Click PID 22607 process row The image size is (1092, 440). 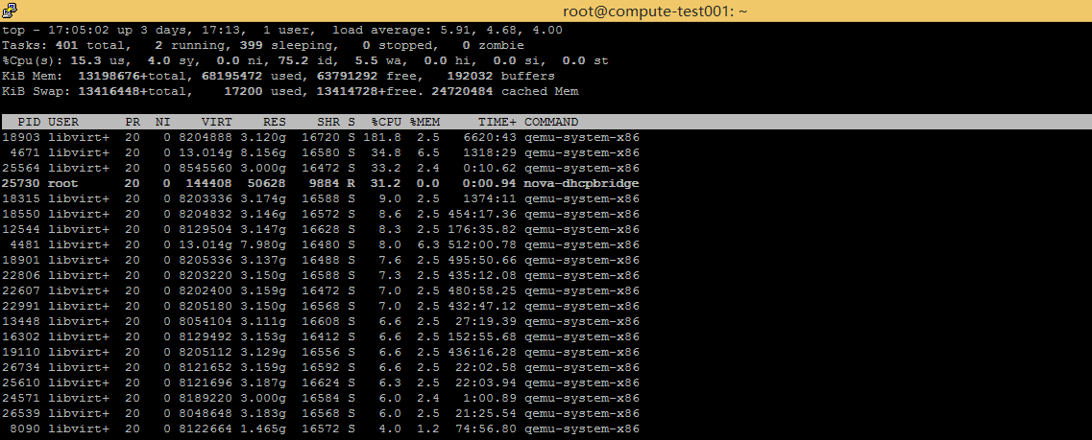pos(321,290)
